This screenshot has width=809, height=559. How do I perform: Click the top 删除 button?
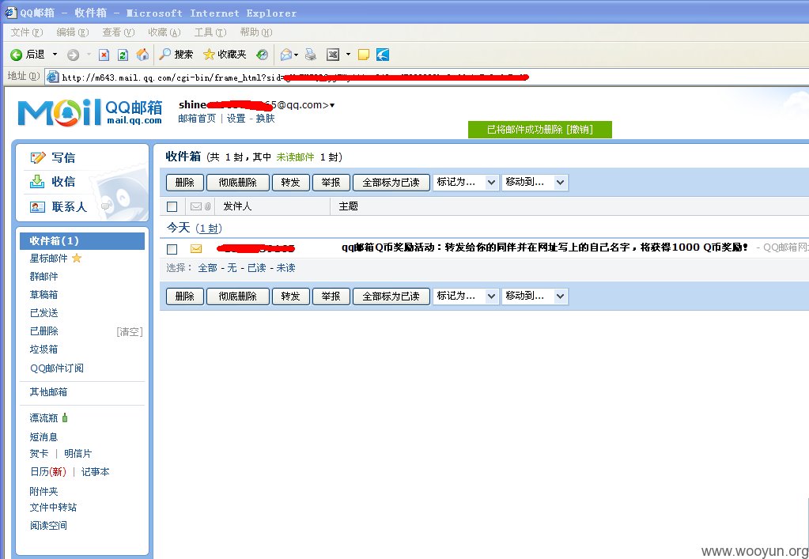[x=185, y=183]
